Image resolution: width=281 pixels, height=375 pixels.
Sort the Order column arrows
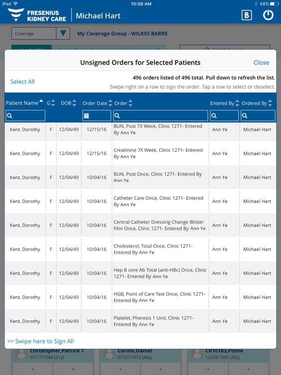click(130, 103)
